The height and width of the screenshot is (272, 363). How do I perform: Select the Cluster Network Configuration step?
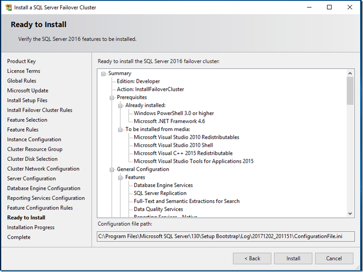(43, 169)
